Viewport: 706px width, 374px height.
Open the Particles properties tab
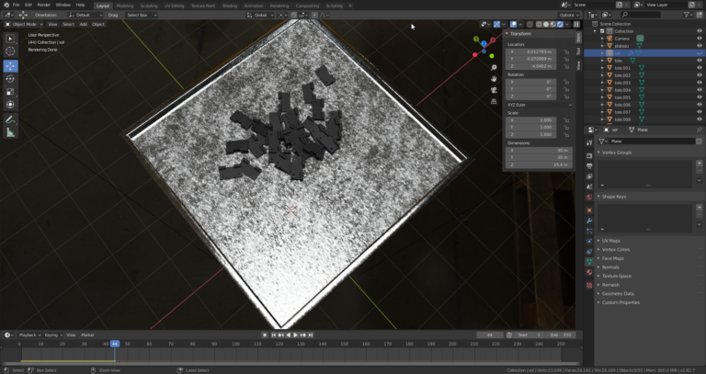tap(589, 231)
